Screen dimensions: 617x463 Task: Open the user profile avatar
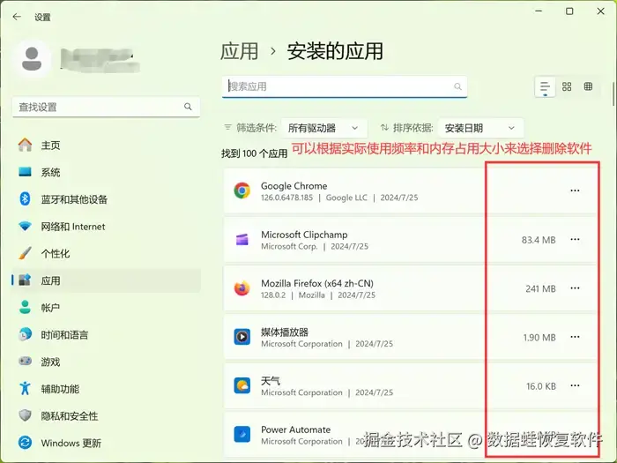pyautogui.click(x=32, y=59)
